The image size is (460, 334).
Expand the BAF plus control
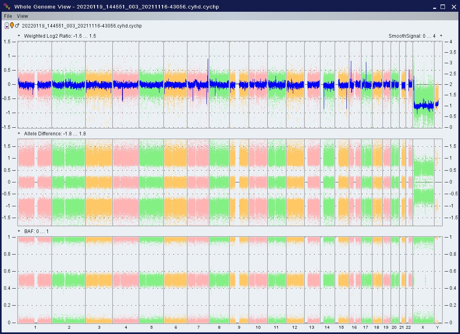point(19,231)
